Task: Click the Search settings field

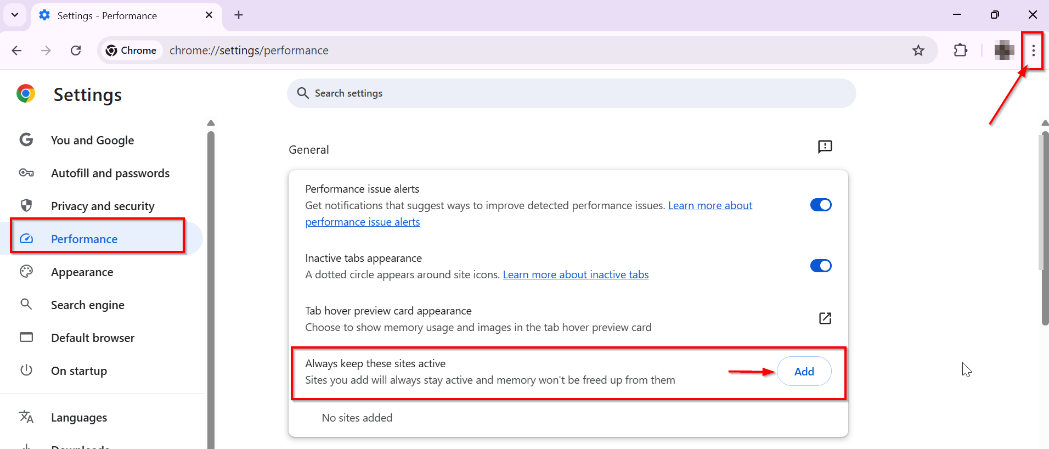Action: (571, 93)
